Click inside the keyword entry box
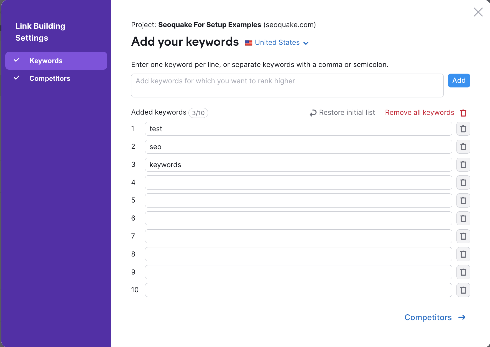Image resolution: width=490 pixels, height=347 pixels. [x=287, y=85]
